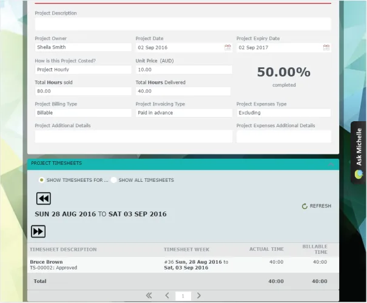This screenshot has width=367, height=303.
Task: Click the Billable Time column header
Action: point(315,249)
